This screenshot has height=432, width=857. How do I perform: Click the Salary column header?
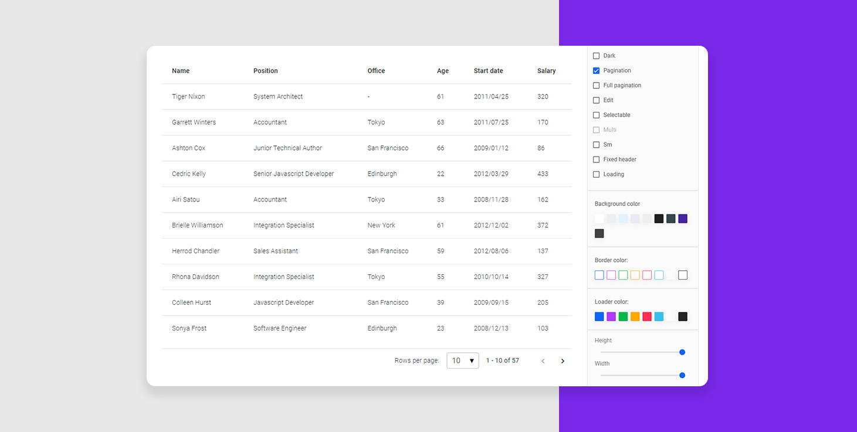[546, 71]
